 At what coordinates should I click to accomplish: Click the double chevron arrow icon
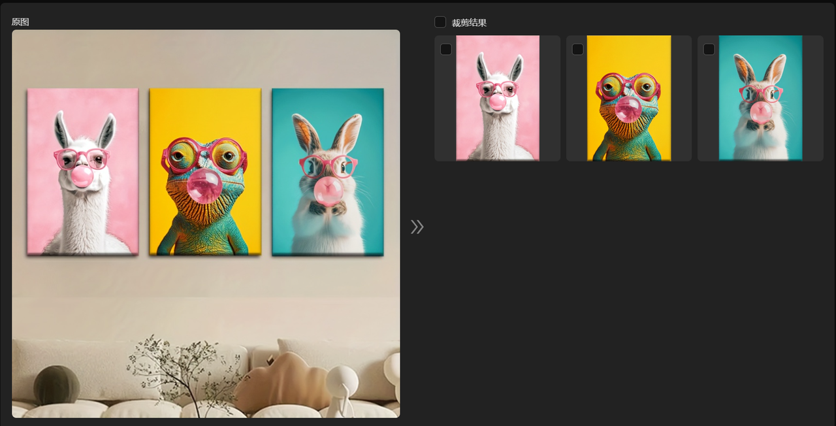(417, 227)
